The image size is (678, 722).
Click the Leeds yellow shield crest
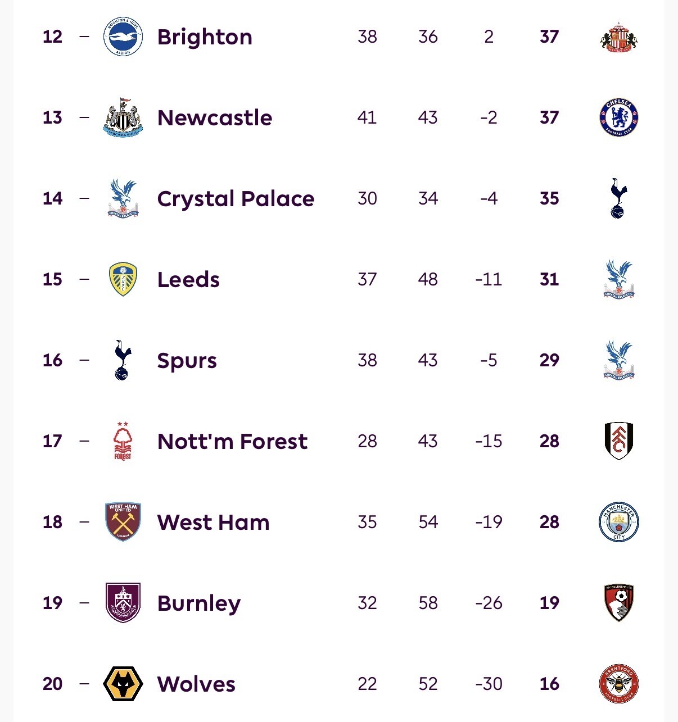[x=123, y=279]
